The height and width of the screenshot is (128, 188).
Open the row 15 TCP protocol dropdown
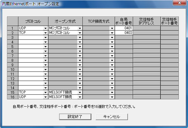coord(45,92)
